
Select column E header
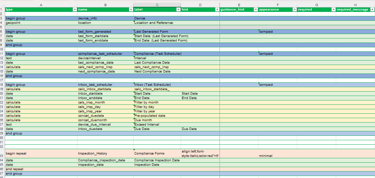[239, 5]
